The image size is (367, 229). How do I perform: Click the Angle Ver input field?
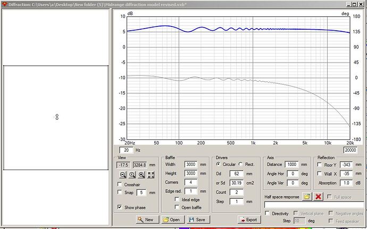[293, 183]
